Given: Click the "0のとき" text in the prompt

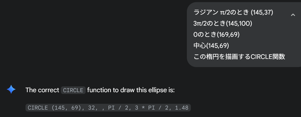Looking at the screenshot, I should tap(205, 34).
